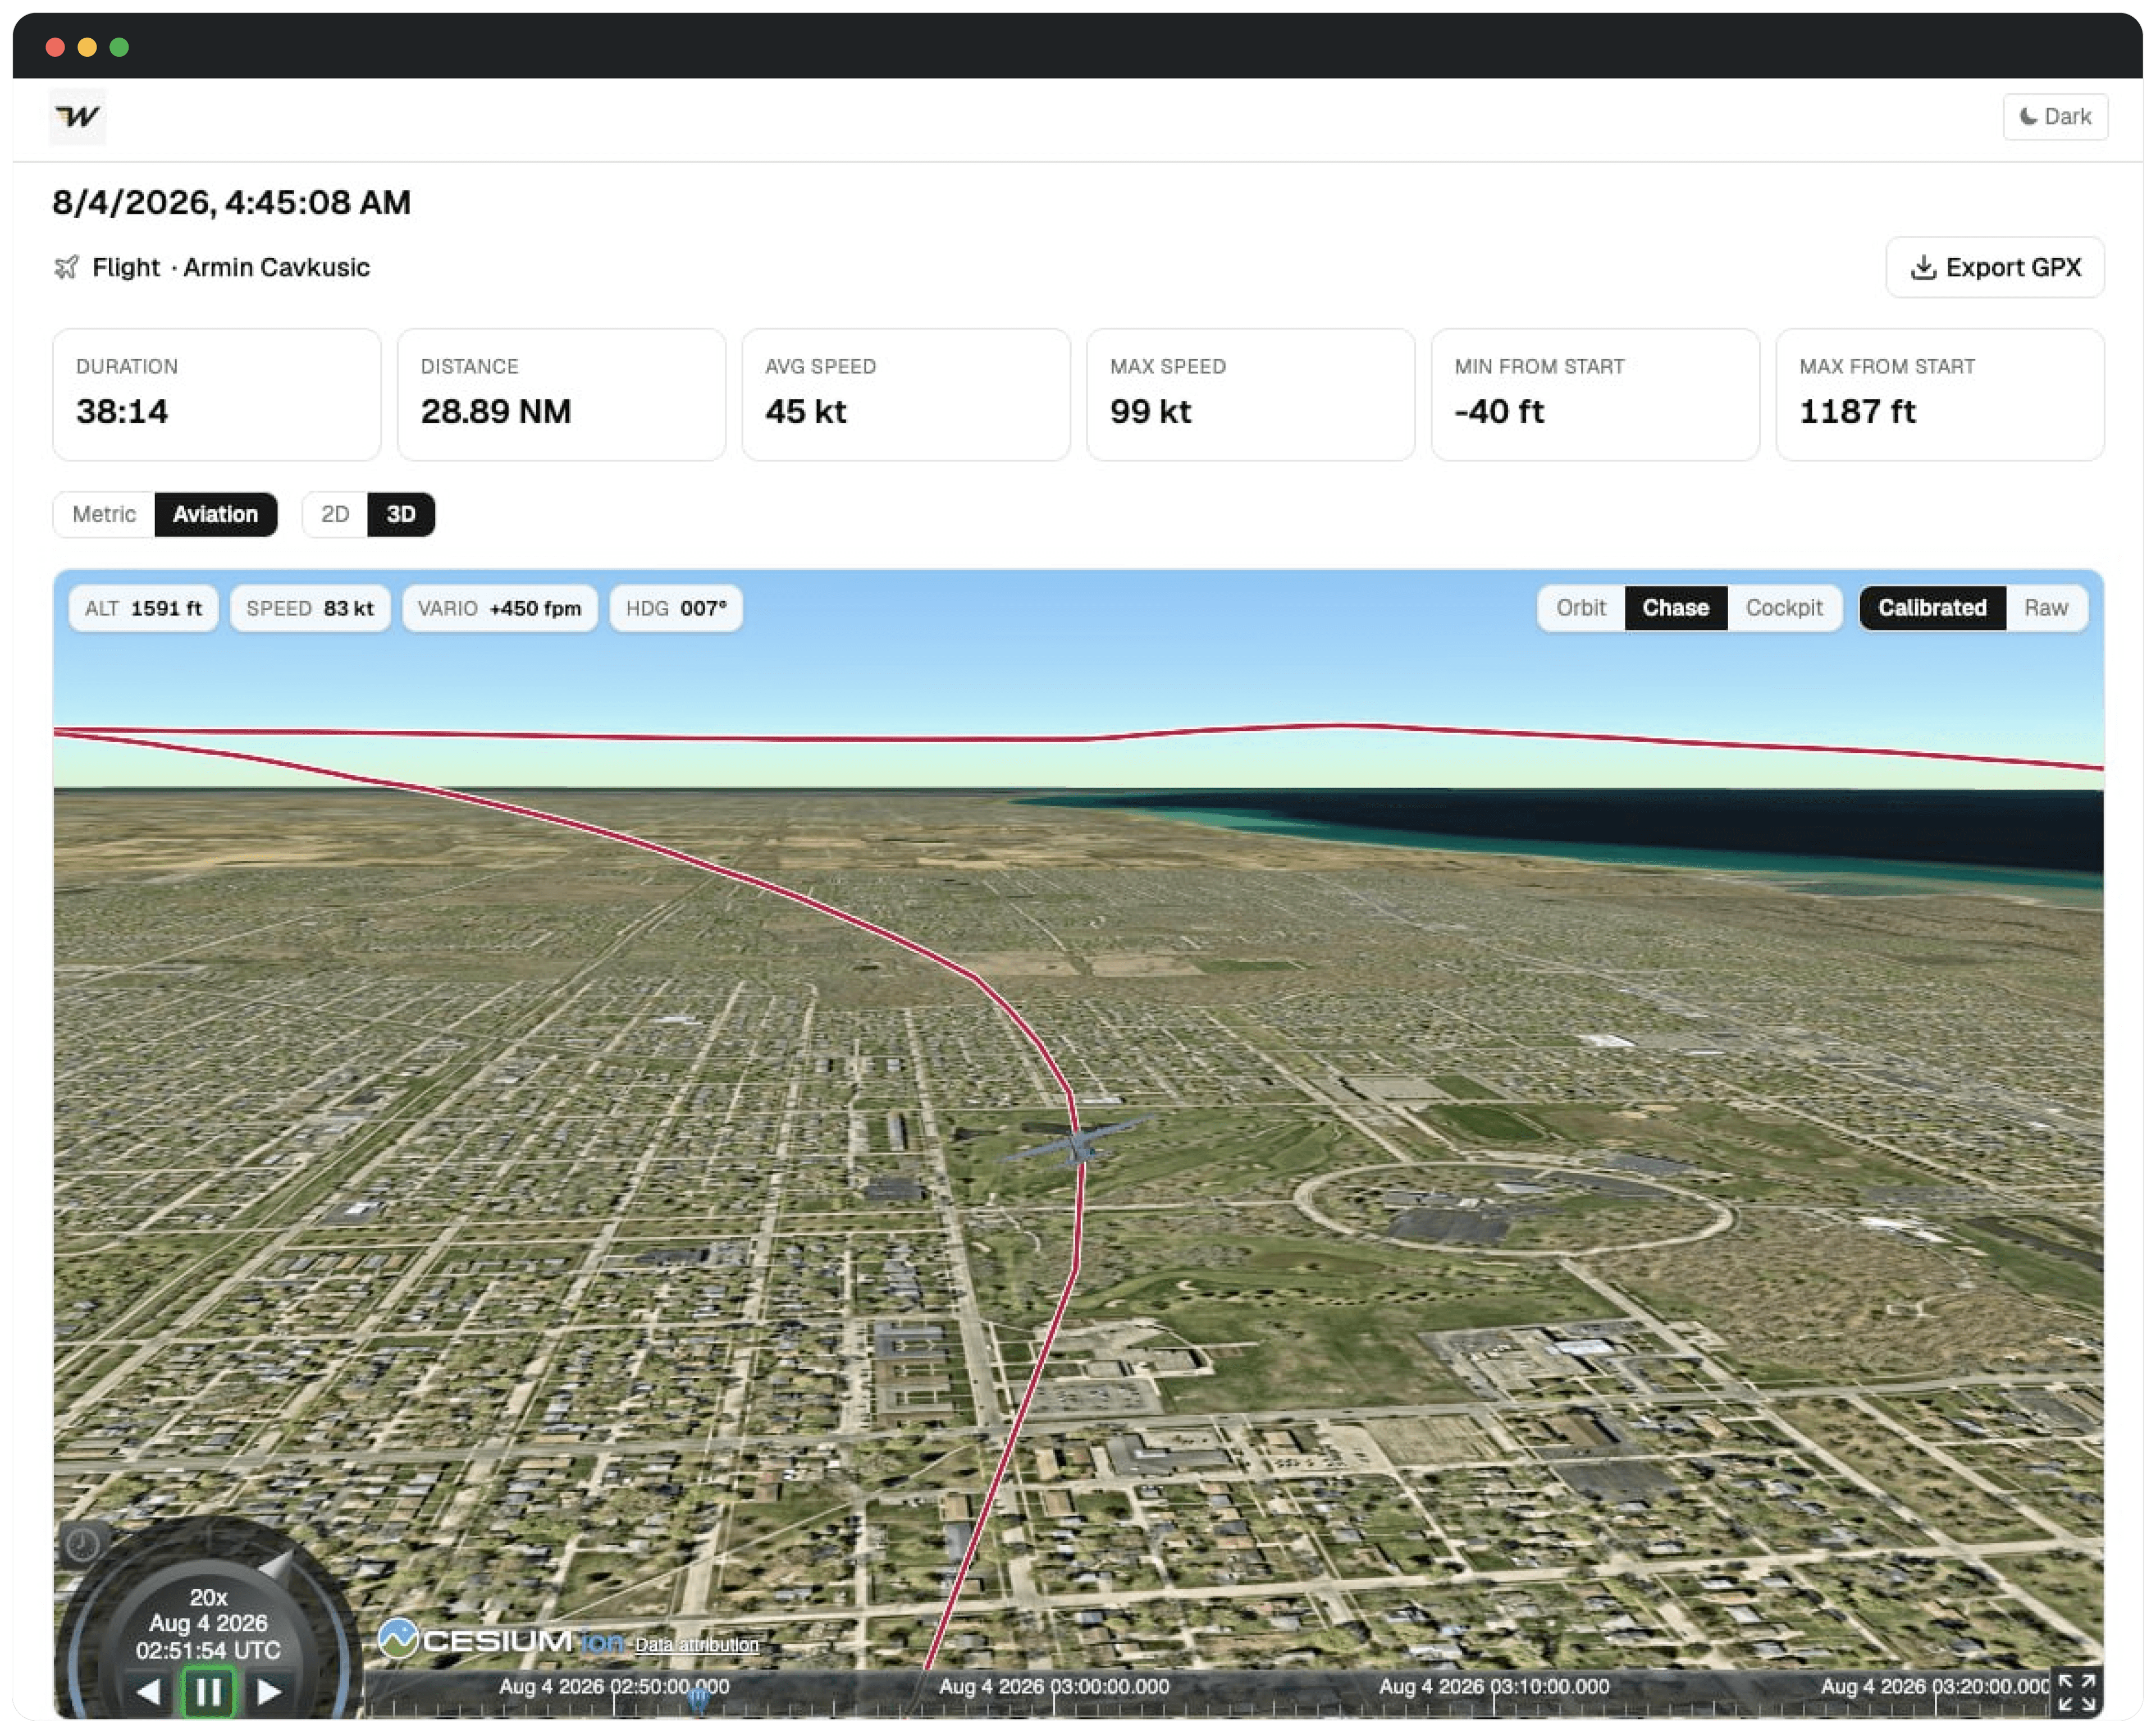Click the SPEED 83 kt readout
Screen dimensions: 2156x1733
310,608
